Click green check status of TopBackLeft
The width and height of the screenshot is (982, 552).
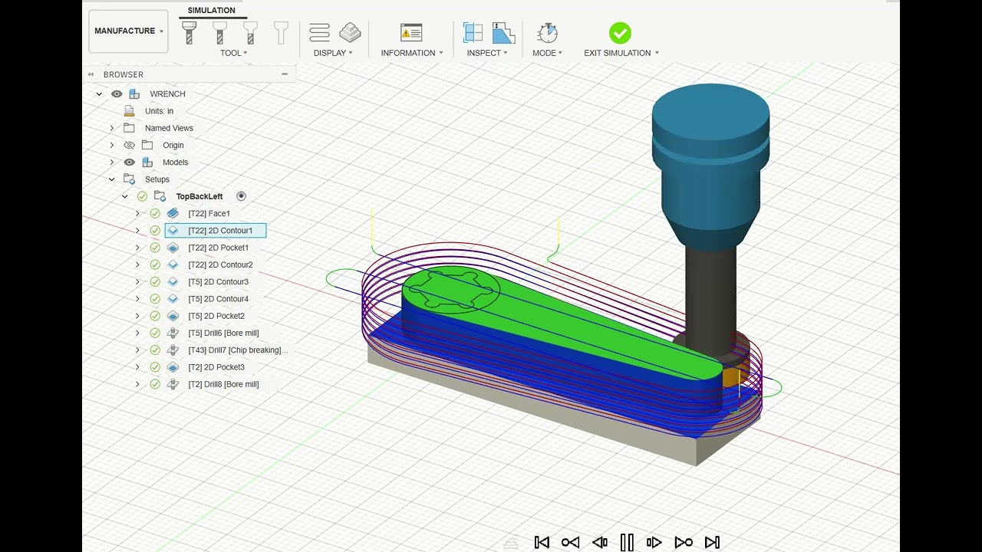142,196
